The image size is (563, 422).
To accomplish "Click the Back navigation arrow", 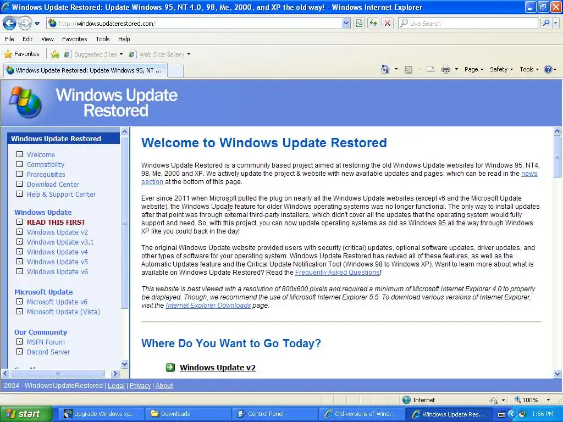I will pos(10,23).
